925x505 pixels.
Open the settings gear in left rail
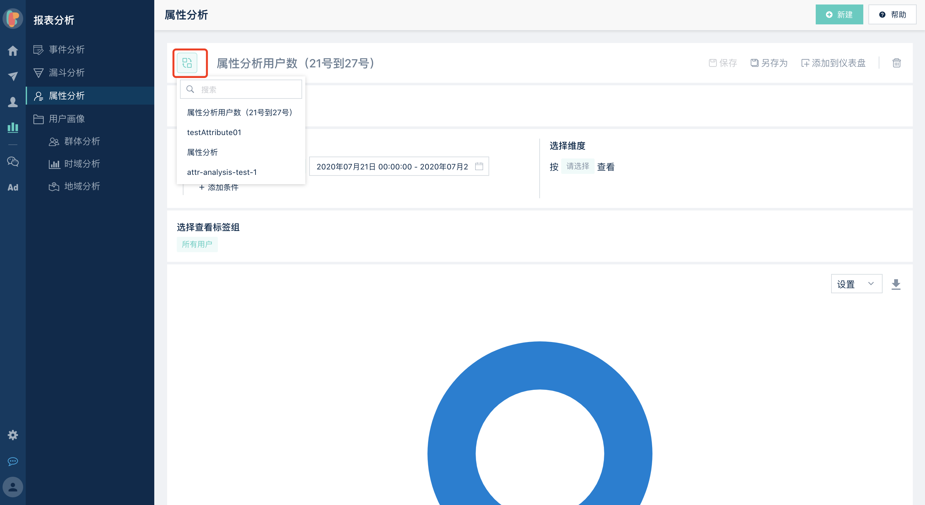click(x=13, y=435)
